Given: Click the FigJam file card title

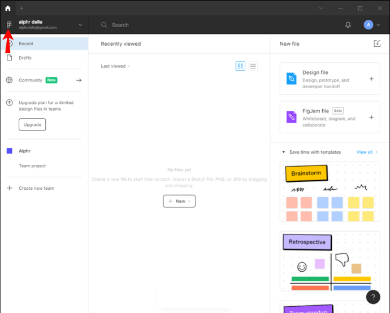Looking at the screenshot, I should click(x=315, y=111).
